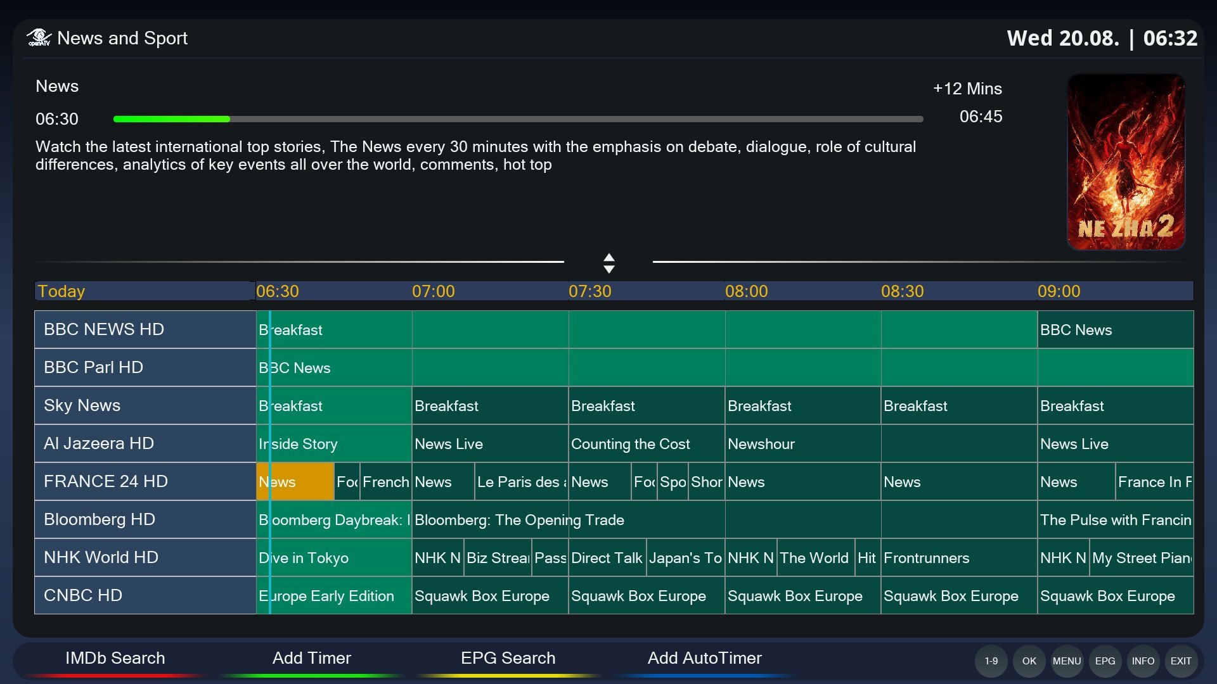The image size is (1217, 684).
Task: Click the 1-9 round button
Action: click(991, 661)
